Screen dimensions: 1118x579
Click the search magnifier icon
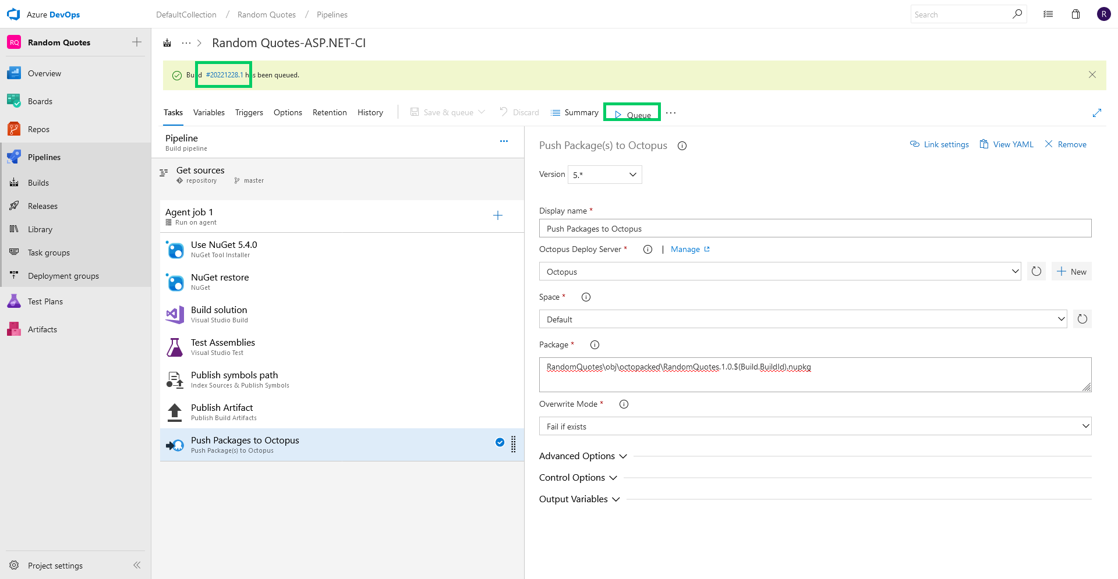1017,14
